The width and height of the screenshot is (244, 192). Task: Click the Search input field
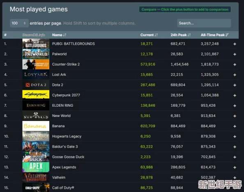[204, 23]
